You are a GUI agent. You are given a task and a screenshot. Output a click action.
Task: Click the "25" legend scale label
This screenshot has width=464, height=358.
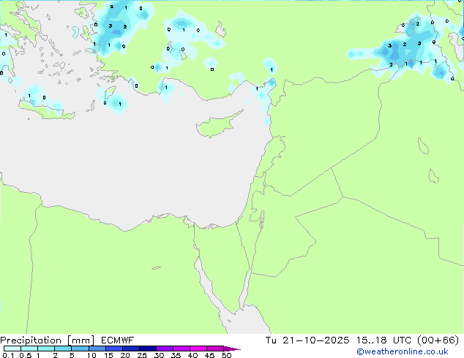point(142,355)
